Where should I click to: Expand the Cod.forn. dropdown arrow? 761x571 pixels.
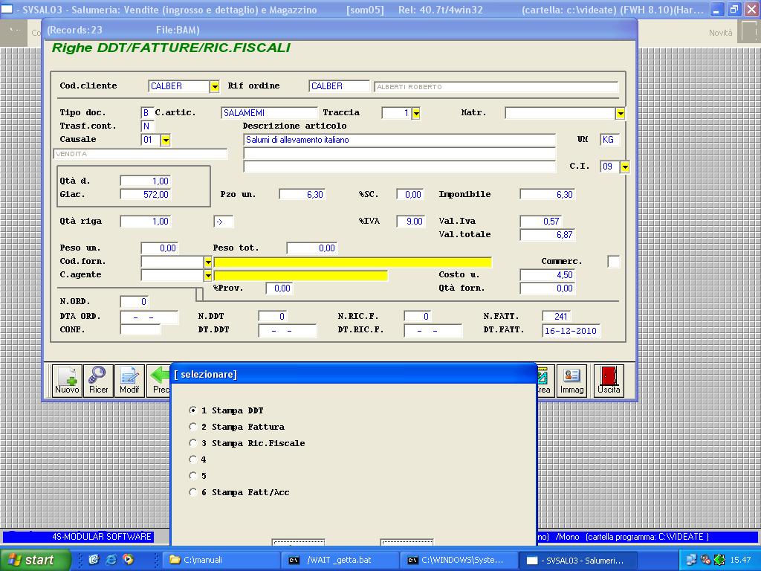(x=208, y=262)
